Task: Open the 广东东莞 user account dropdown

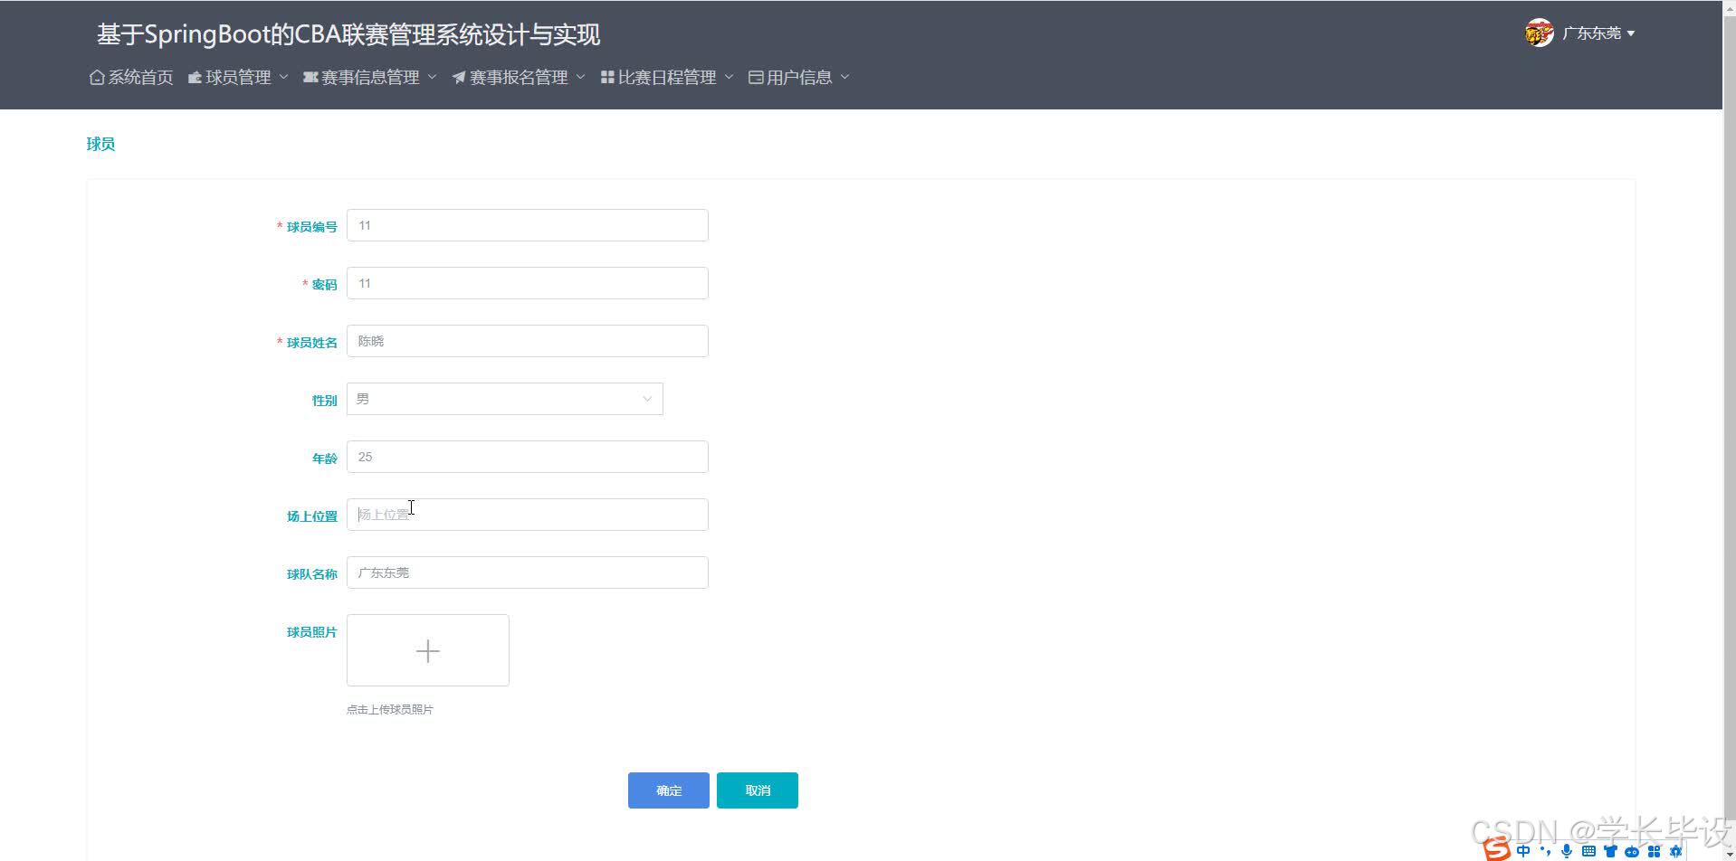Action: [x=1598, y=33]
